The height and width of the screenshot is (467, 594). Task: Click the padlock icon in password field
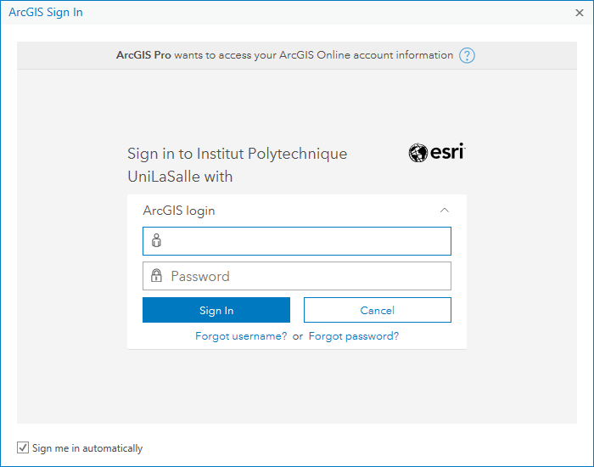[x=156, y=276]
